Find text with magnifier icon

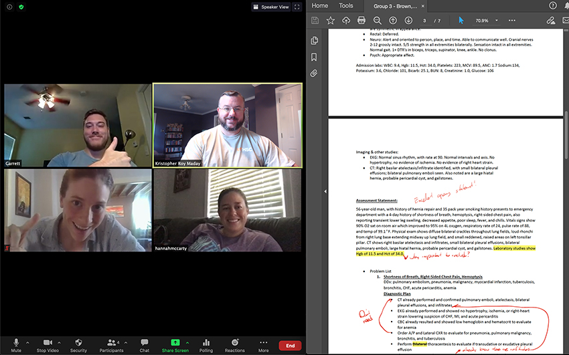[377, 20]
